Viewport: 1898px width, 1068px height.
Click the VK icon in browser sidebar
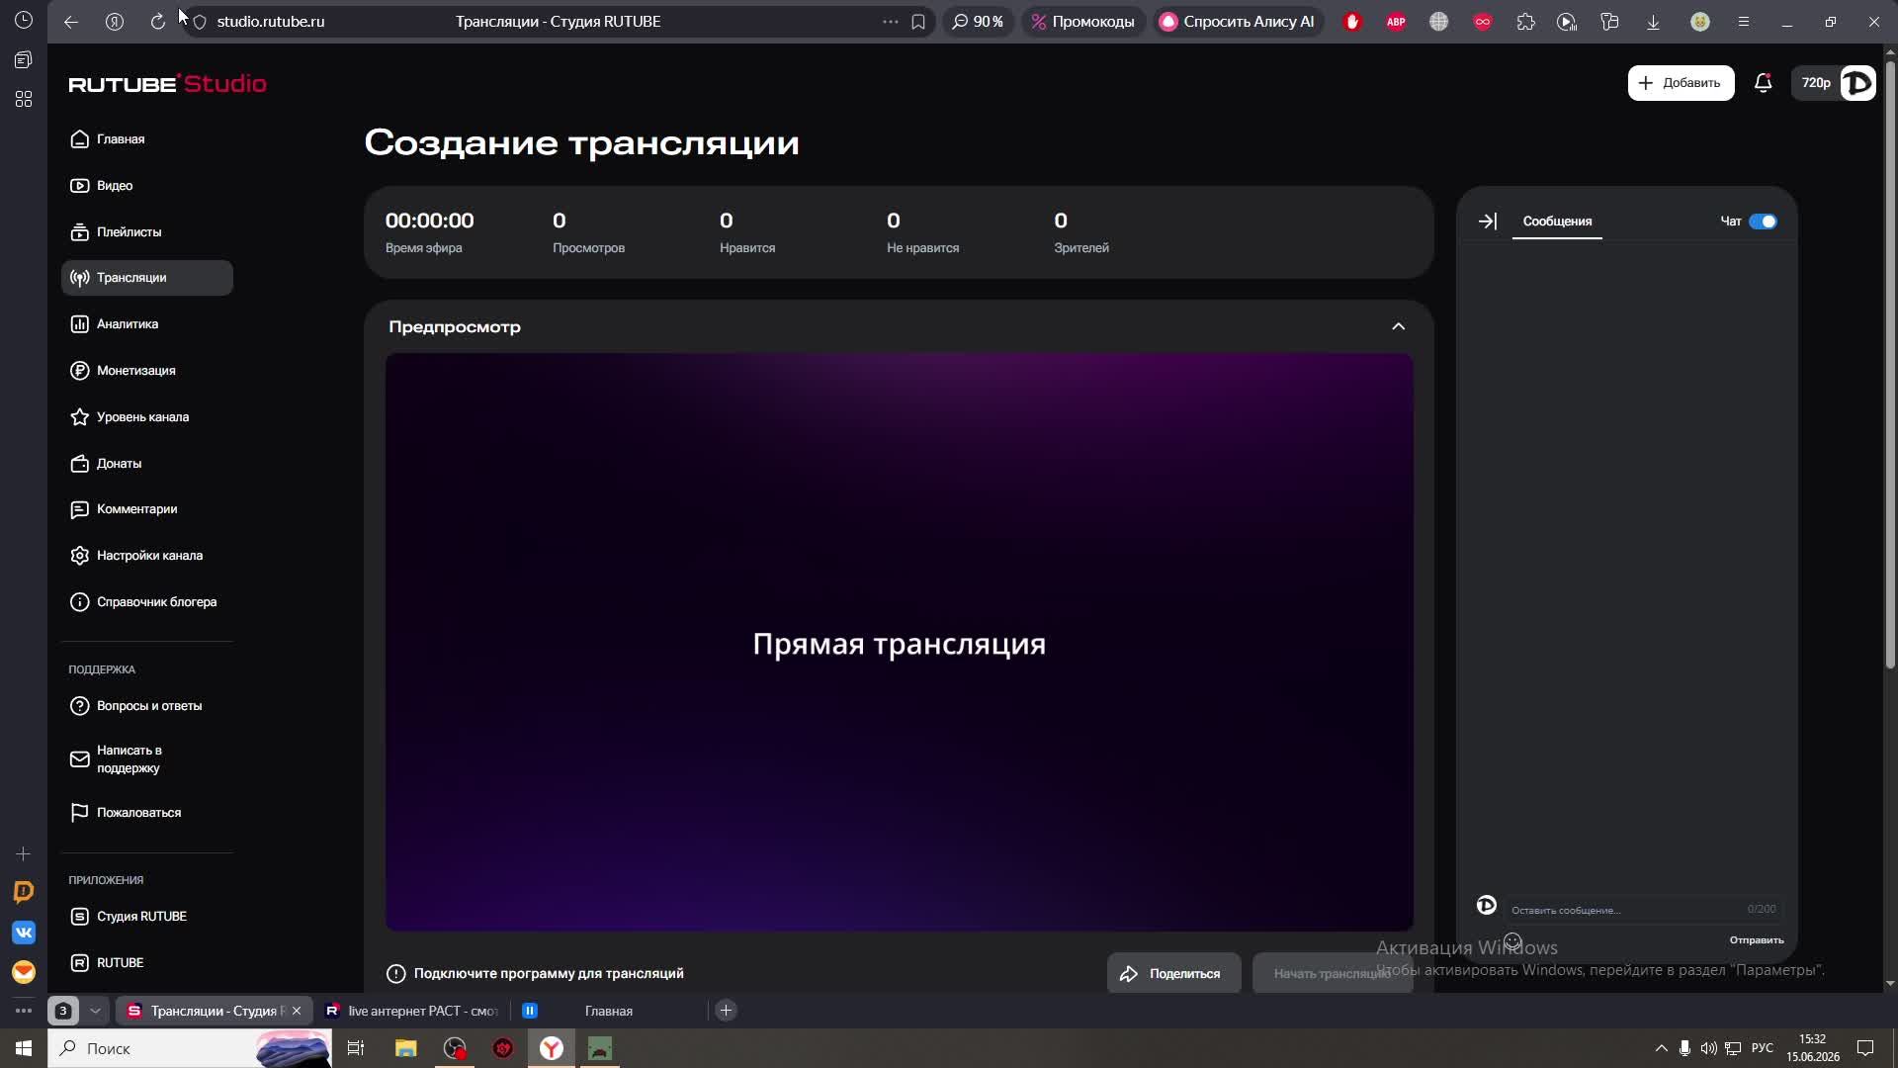(x=24, y=933)
